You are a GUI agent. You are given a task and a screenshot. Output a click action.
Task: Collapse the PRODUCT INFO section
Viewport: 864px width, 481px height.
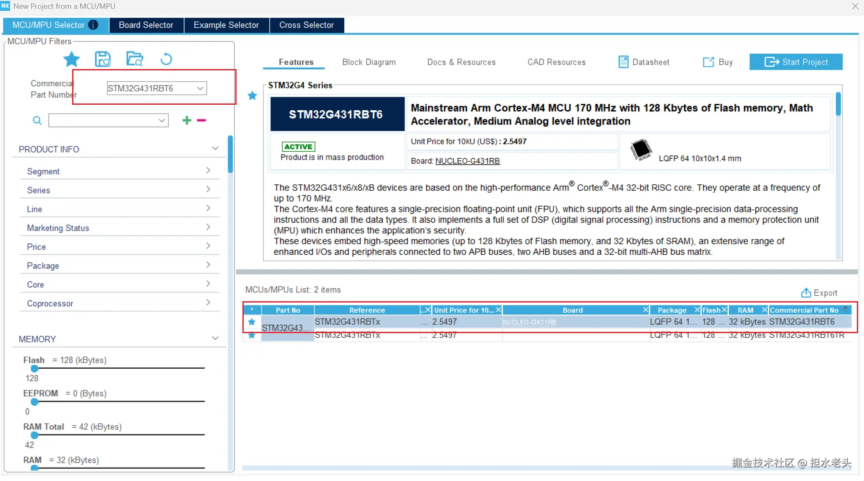(215, 148)
